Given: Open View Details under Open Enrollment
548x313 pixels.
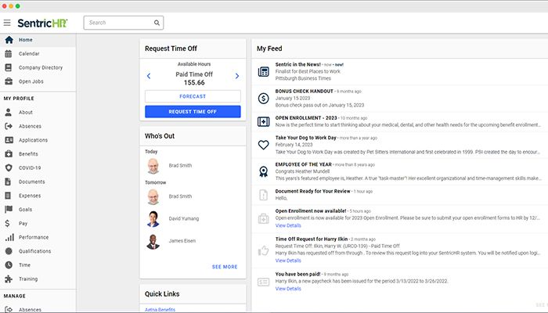Looking at the screenshot, I should coord(287,225).
